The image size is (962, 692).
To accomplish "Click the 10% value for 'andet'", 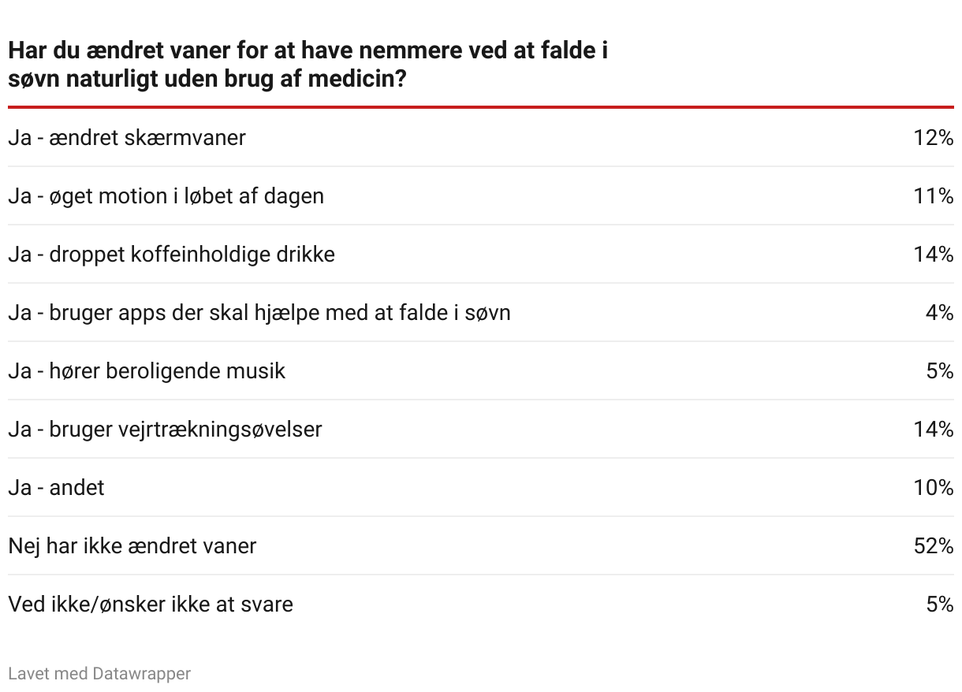I will tap(934, 487).
